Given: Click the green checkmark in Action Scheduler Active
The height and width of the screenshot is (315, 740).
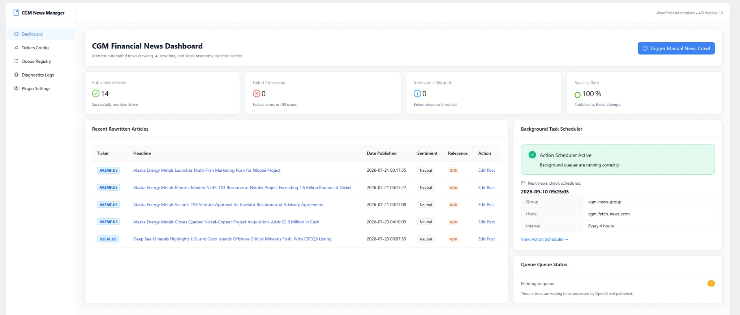Looking at the screenshot, I should pos(532,155).
